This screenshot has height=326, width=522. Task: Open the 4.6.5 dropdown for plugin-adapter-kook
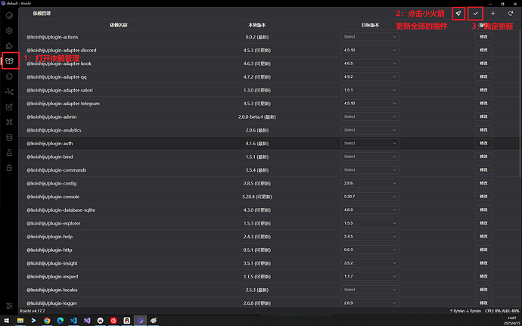coord(370,64)
